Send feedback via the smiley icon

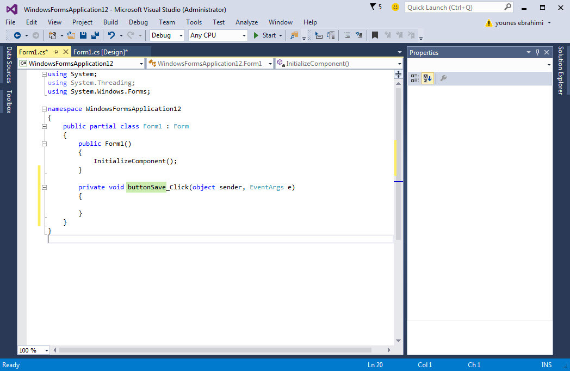tap(395, 7)
